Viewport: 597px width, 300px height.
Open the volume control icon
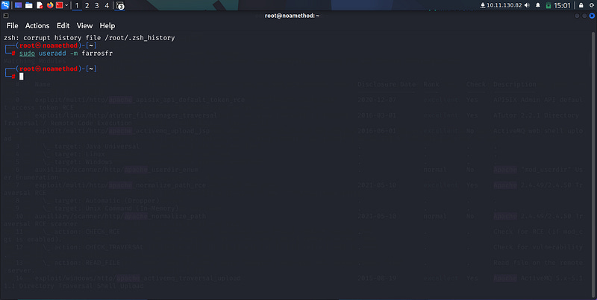coord(527,5)
